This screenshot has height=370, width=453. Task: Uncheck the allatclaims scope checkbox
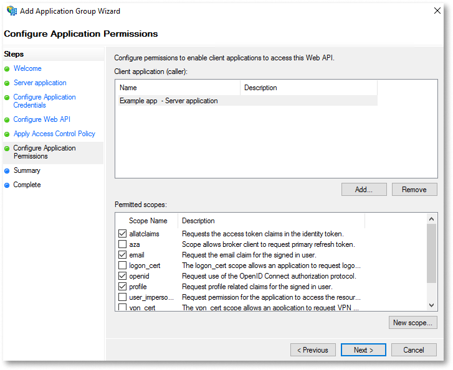coord(123,233)
